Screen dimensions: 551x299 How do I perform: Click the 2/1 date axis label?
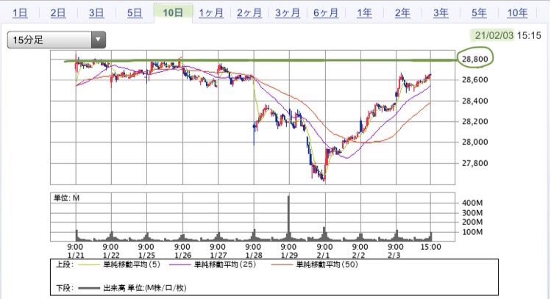pyautogui.click(x=323, y=256)
